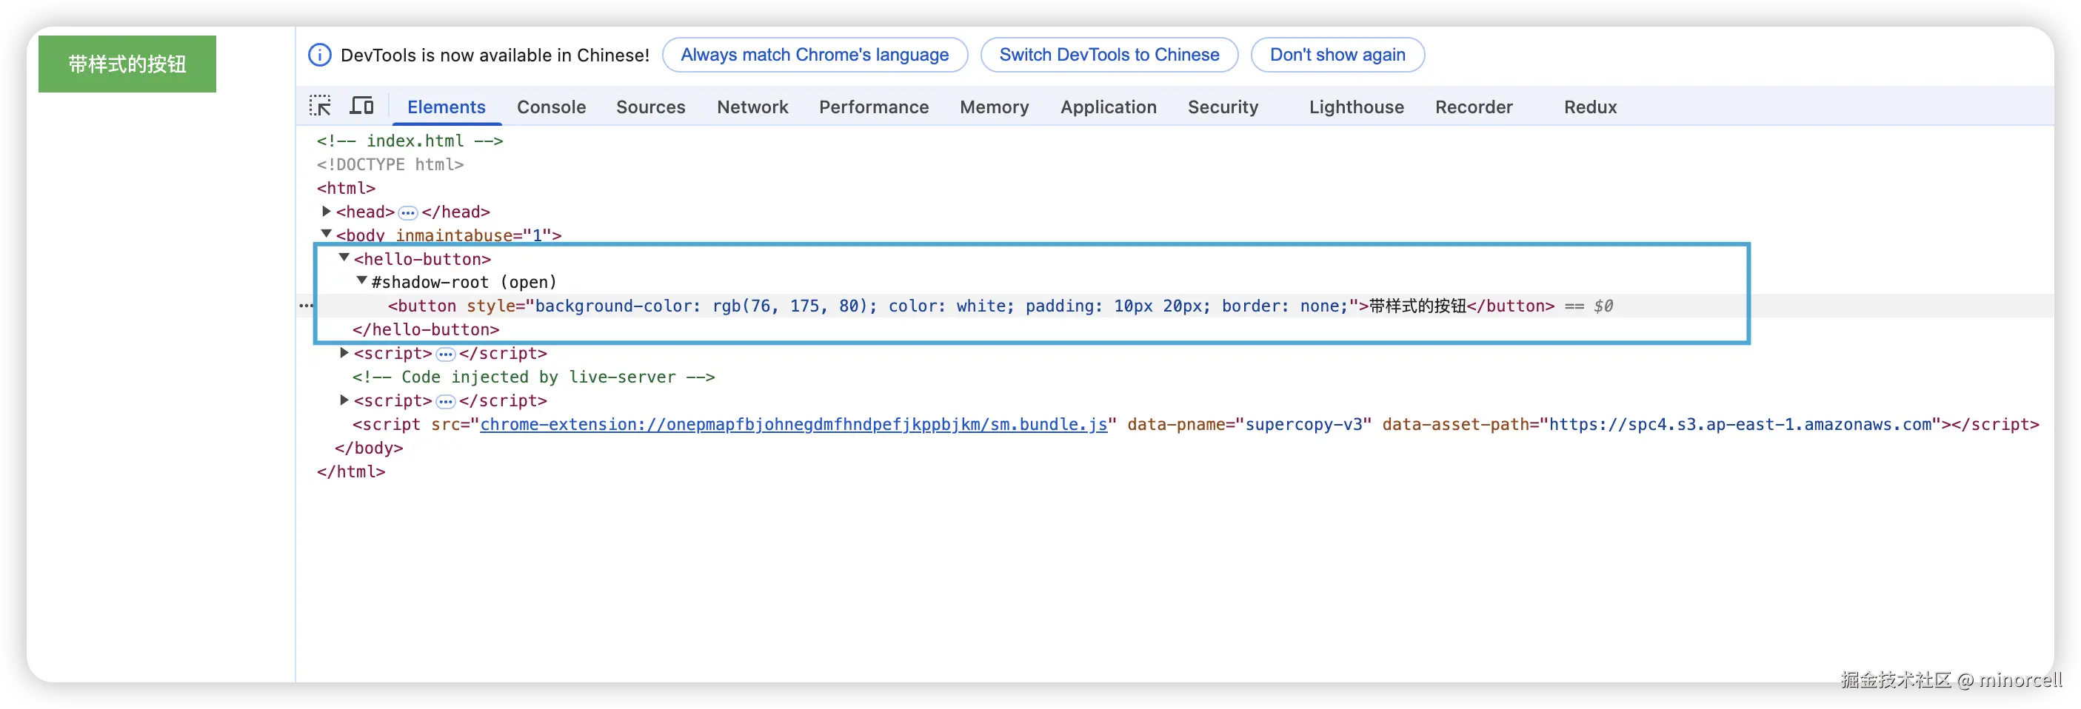
Task: Switch to the Console tab
Action: coord(551,107)
